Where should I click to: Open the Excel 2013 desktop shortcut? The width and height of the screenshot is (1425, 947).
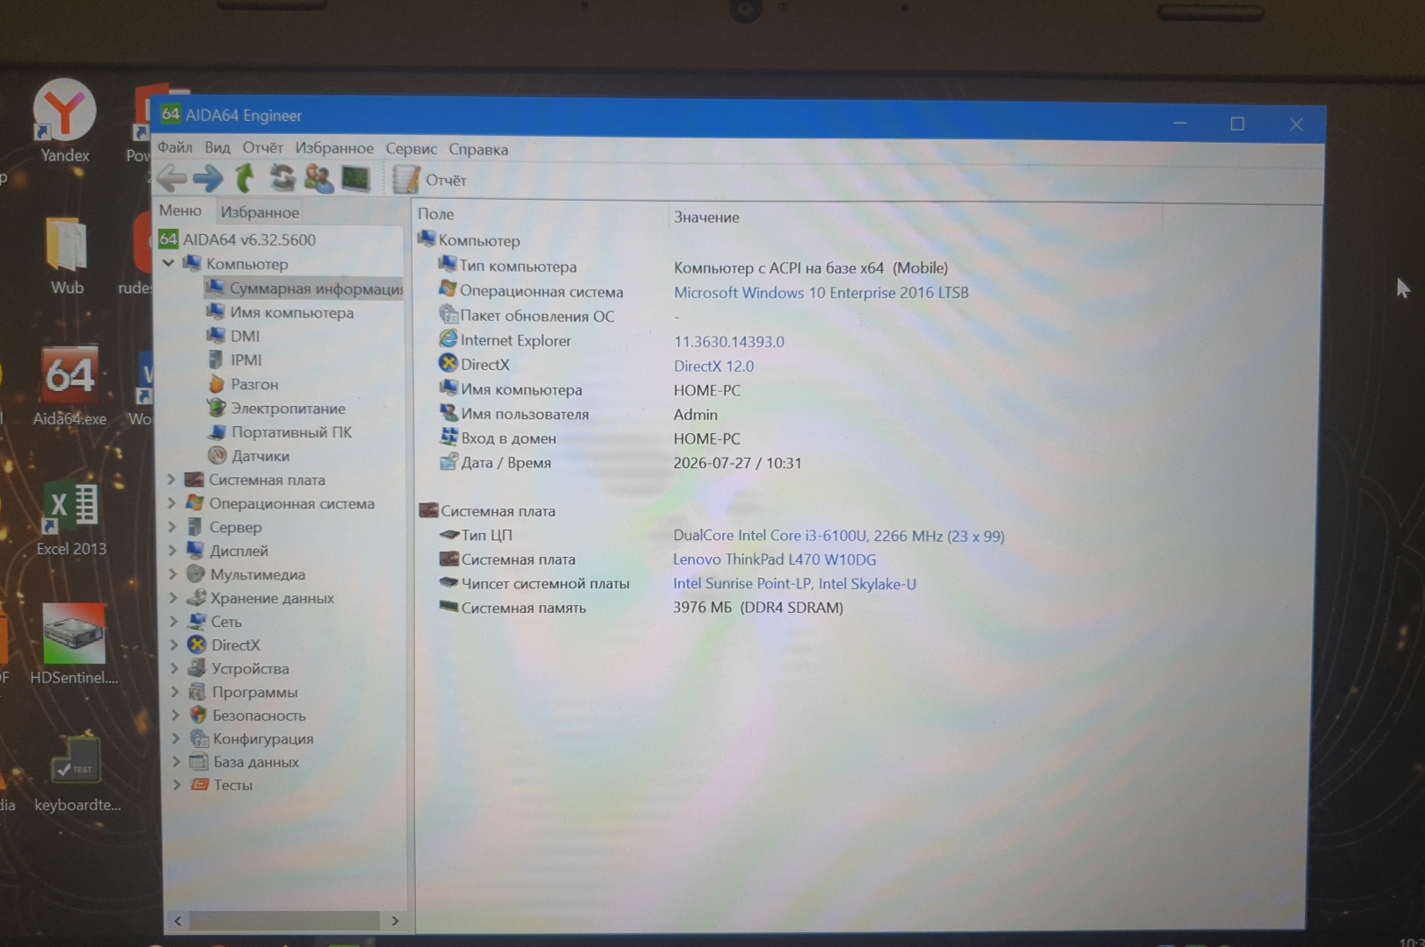point(71,519)
